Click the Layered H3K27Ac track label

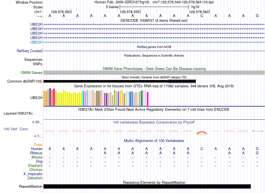point(18,114)
